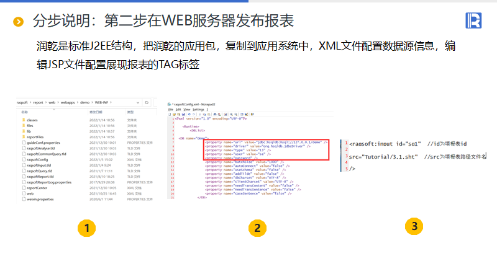Viewport: 497px width, 279px height.
Task: Expand chevron after raqsoft in breadcrumb
Action: (30, 102)
